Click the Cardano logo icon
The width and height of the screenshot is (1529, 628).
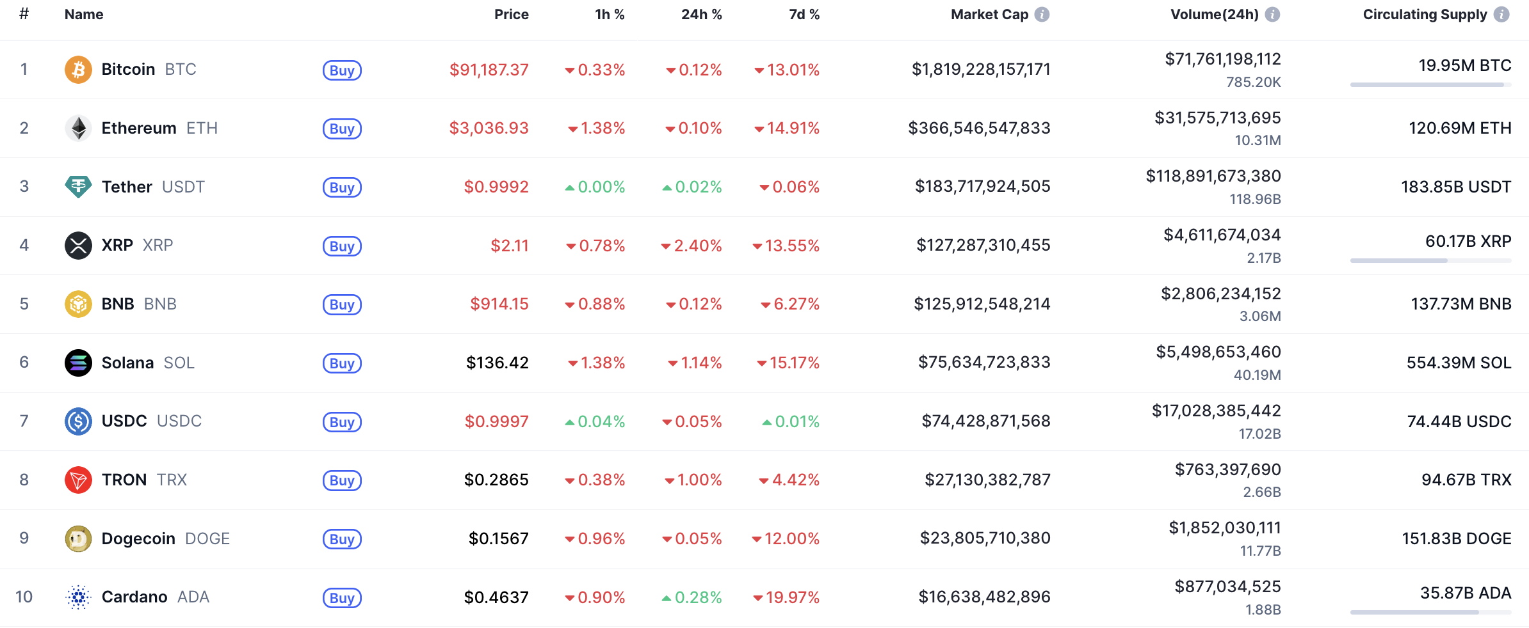click(78, 597)
